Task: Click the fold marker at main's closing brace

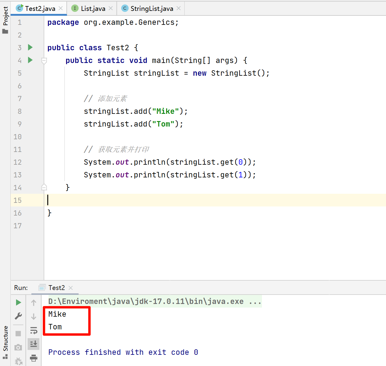Action: coord(44,187)
